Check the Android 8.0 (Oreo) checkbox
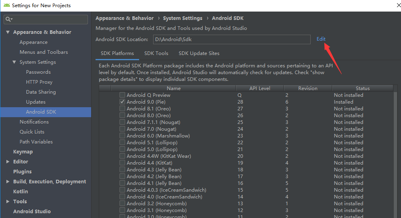 pos(122,115)
